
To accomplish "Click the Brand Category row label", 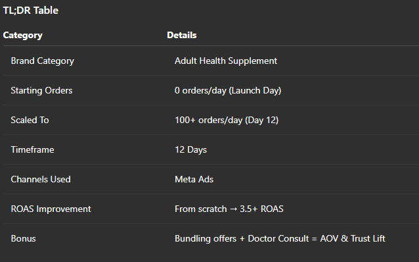I will point(43,61).
